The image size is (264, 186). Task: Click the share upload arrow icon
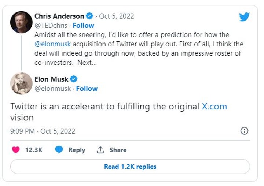pyautogui.click(x=100, y=150)
